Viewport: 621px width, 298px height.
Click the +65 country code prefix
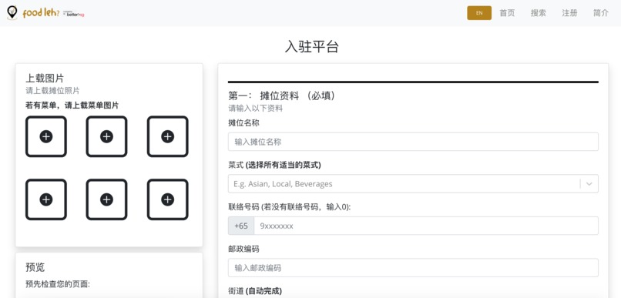[x=241, y=226]
